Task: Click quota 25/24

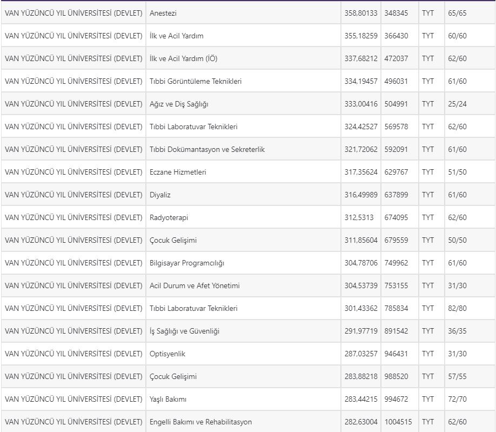Action: [457, 104]
